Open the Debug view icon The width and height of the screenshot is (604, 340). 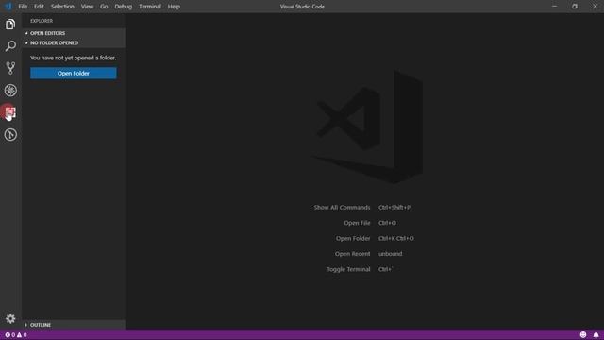(x=10, y=91)
